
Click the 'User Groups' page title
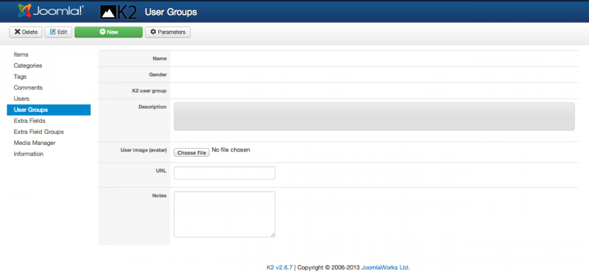[171, 12]
